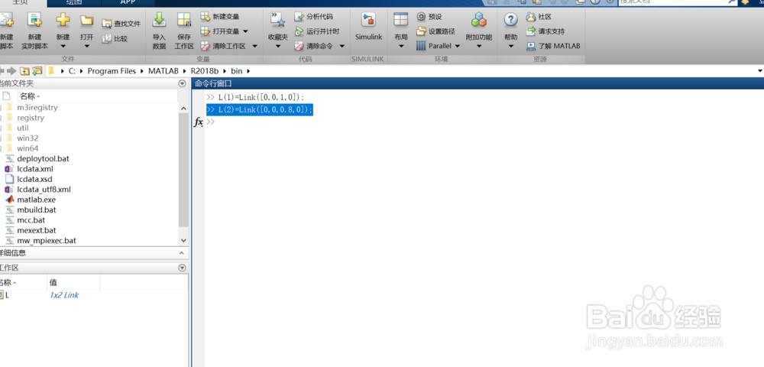The image size is (764, 367).
Task: Click the 打开 folder icon
Action: (x=87, y=20)
